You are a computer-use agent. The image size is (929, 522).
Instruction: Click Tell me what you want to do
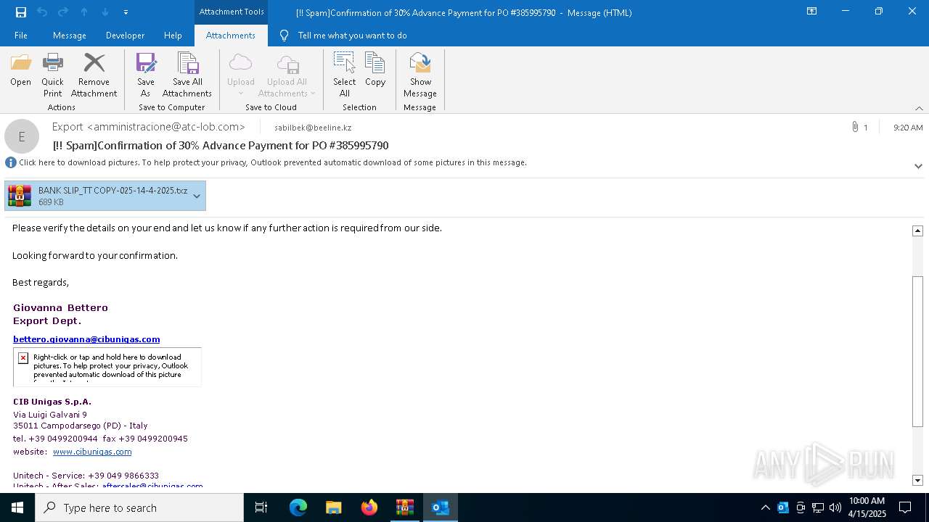pyautogui.click(x=352, y=36)
